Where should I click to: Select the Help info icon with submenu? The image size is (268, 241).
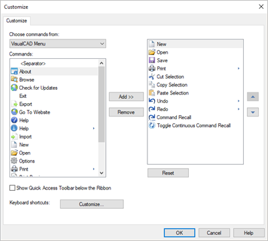(14, 129)
